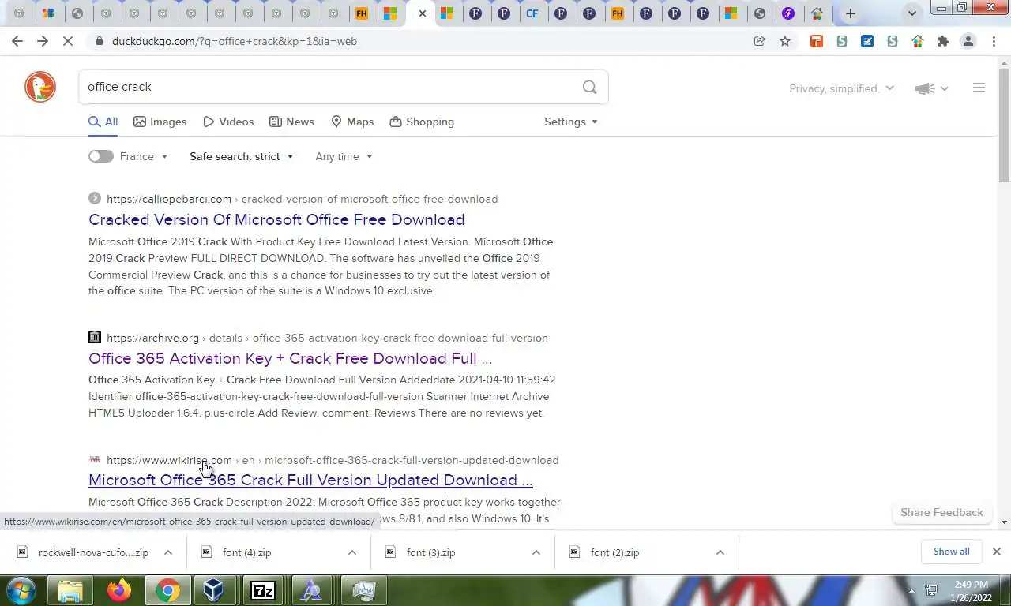Viewport: 1011px width, 606px height.
Task: Expand options for font (4).zip download
Action: pos(352,552)
